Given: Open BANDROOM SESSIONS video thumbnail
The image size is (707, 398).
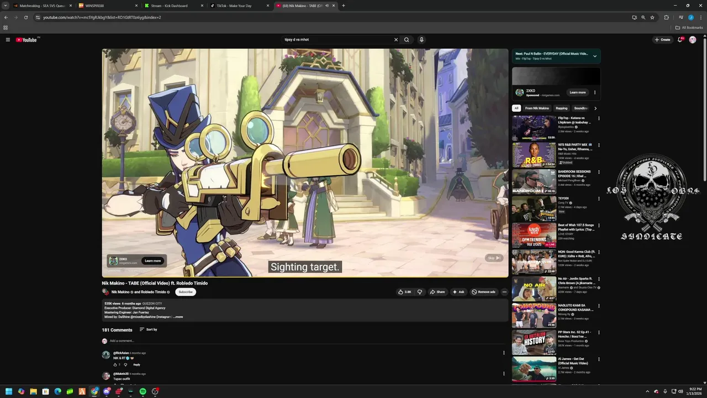Looking at the screenshot, I should (534, 182).
